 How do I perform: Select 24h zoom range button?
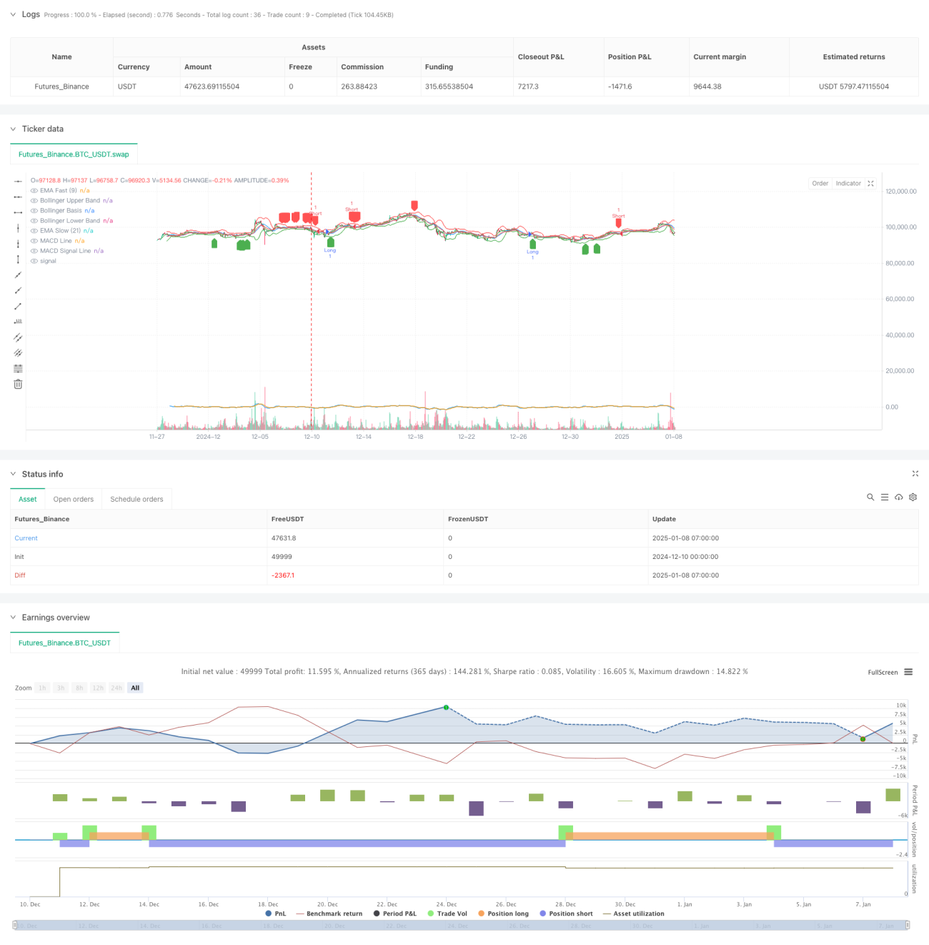[116, 688]
